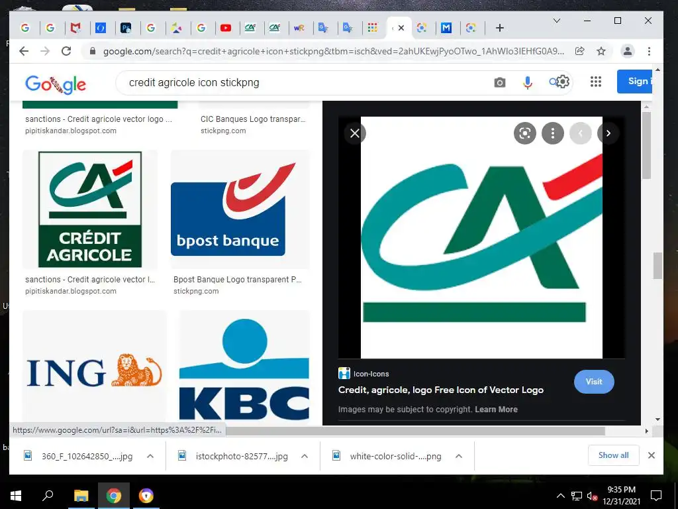Click the Google logo

click(x=56, y=84)
